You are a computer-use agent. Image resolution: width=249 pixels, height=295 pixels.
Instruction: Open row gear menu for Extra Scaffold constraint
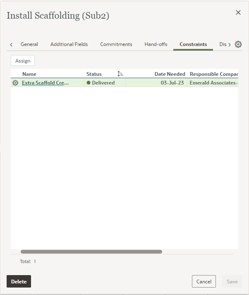click(x=15, y=83)
